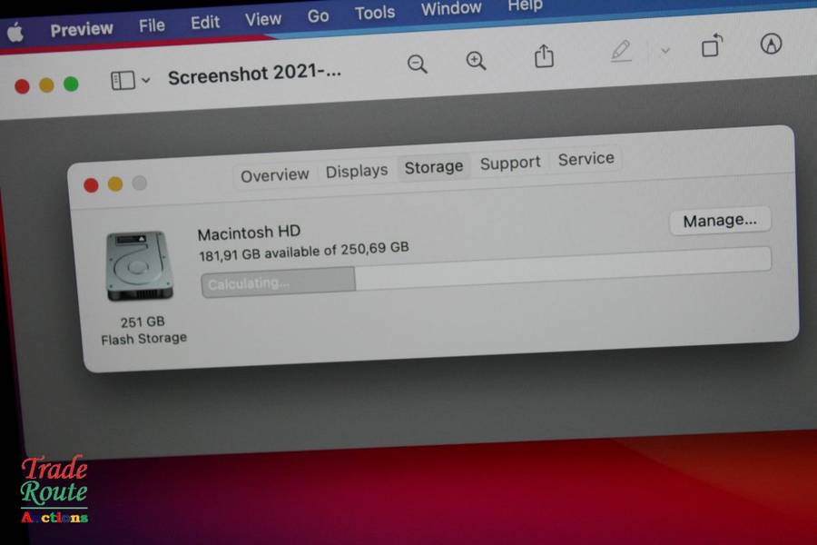Click the Macintosh HD drive icon

138,266
